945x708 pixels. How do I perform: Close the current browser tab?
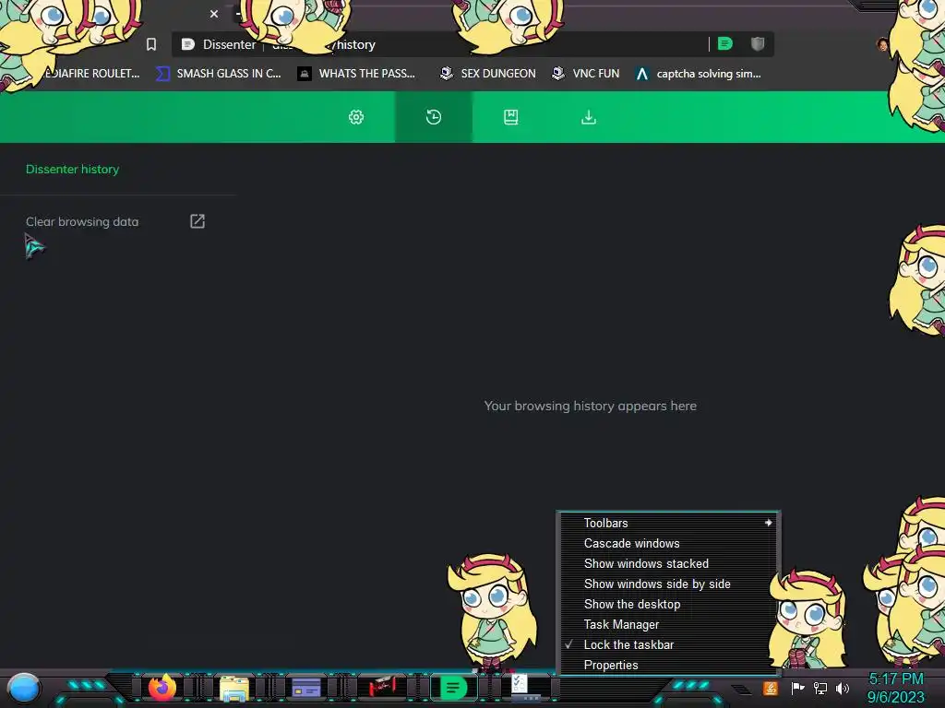[214, 13]
